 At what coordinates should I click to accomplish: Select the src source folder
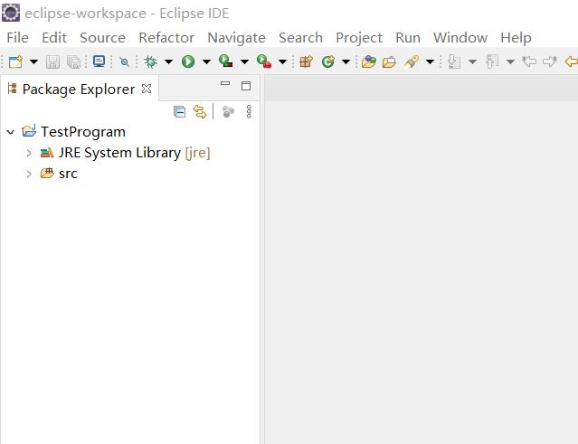[x=68, y=174]
